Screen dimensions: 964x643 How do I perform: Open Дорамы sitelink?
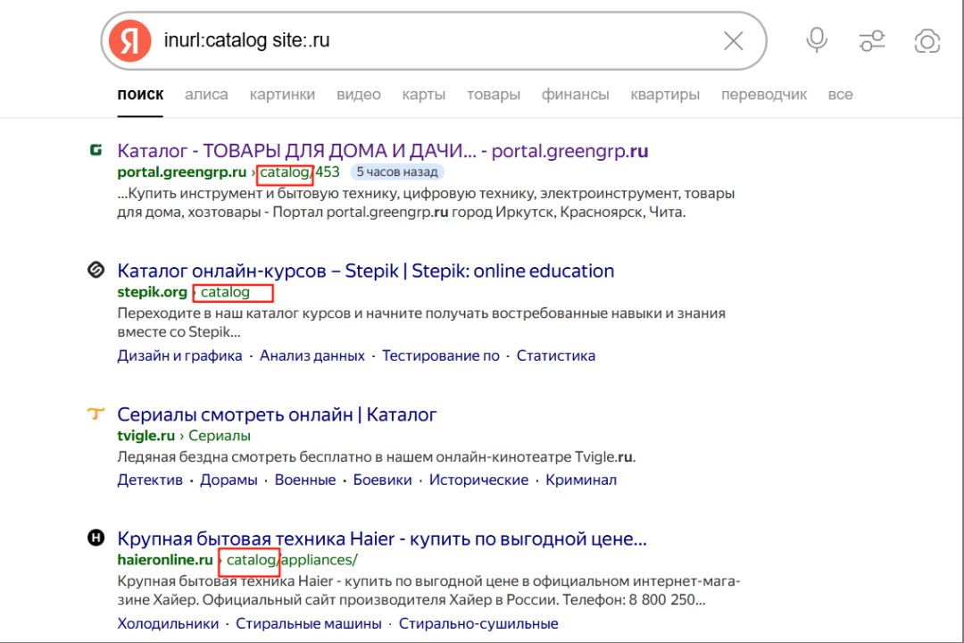point(229,480)
